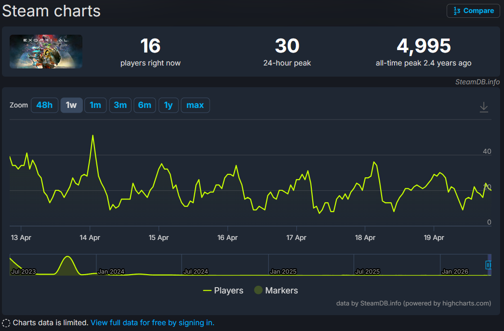Open 'View full data for free by signing in' link
This screenshot has height=331, width=504.
click(152, 323)
